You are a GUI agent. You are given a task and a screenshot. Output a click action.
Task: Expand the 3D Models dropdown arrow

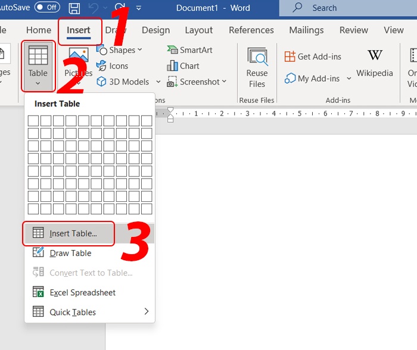(x=158, y=82)
